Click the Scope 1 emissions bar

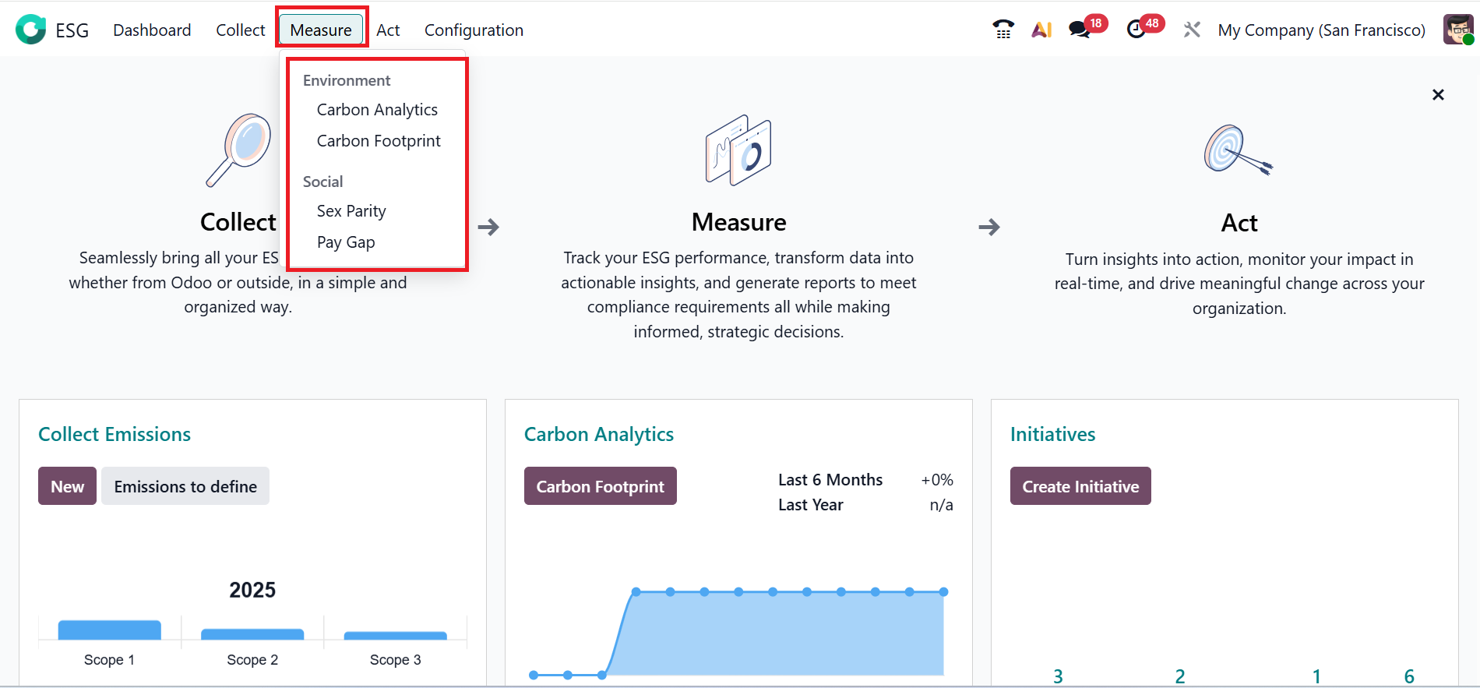(110, 630)
